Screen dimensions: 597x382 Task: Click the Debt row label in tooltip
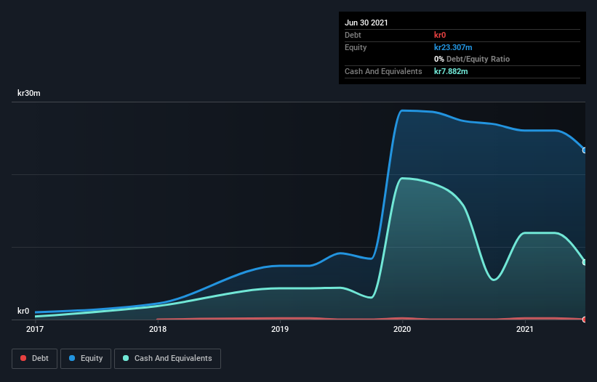(353, 35)
